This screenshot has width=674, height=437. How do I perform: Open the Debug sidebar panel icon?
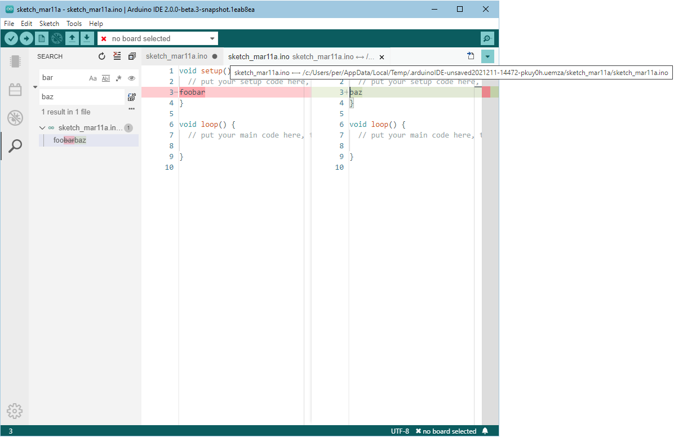(15, 118)
